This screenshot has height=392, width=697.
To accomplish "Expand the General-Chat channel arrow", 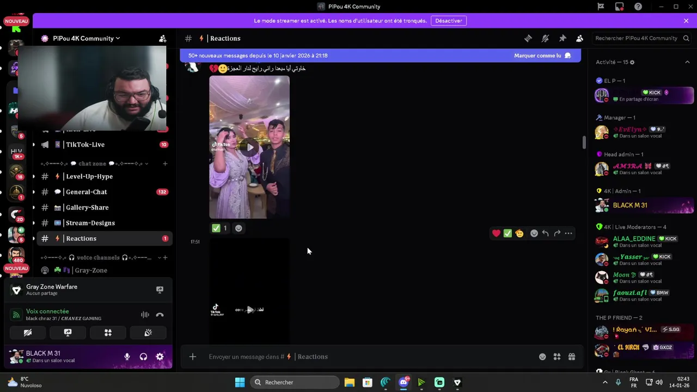I will (34, 192).
